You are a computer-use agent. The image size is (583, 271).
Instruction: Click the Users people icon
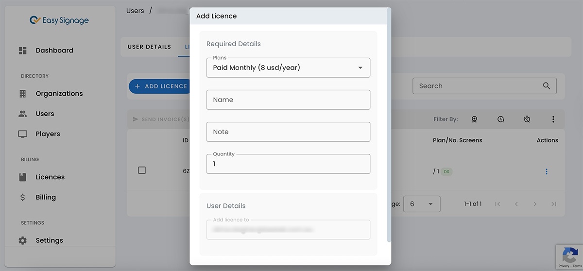tap(22, 114)
